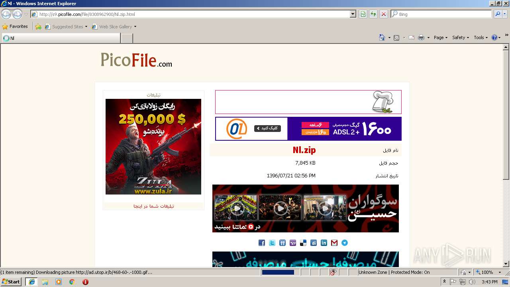Image resolution: width=510 pixels, height=287 pixels.
Task: Show hidden tray icons arrow
Action: [x=444, y=282]
